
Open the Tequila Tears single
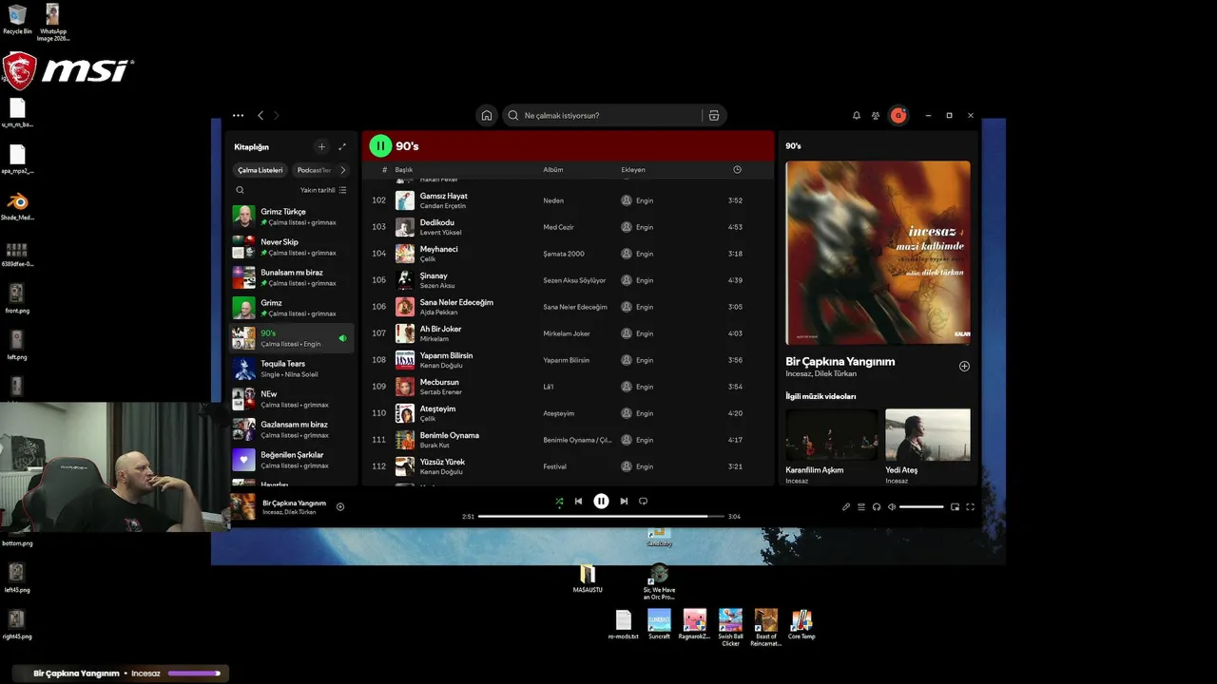pos(293,369)
